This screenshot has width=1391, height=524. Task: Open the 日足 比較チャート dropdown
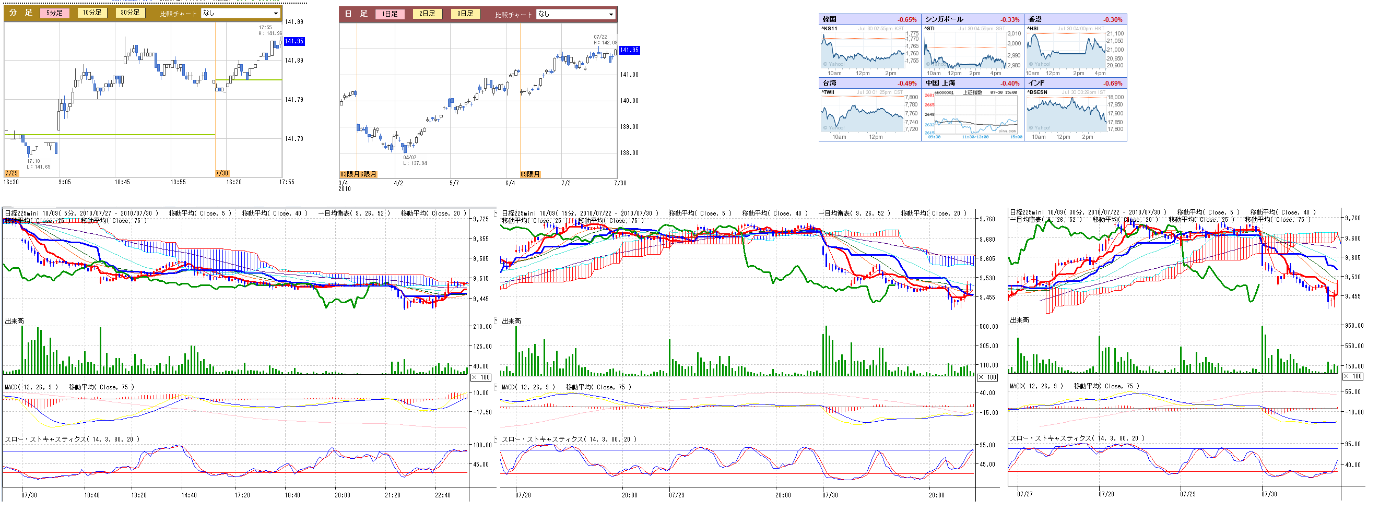(x=575, y=14)
